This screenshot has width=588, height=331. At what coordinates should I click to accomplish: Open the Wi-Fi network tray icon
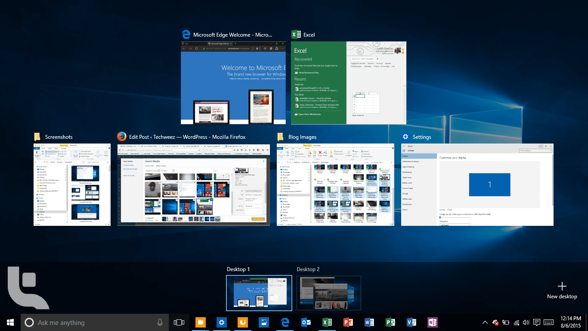tap(516, 322)
